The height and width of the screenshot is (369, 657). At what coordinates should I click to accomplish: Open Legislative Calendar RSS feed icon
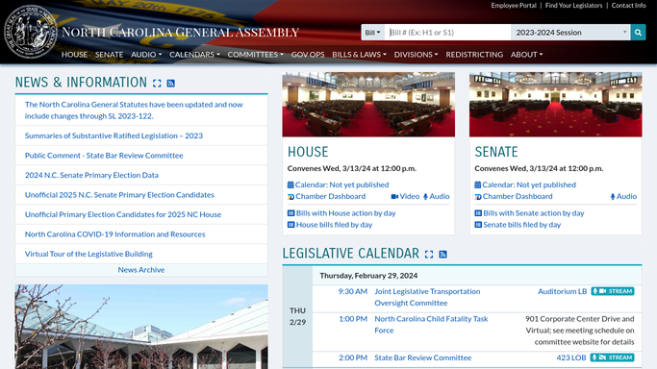point(442,255)
